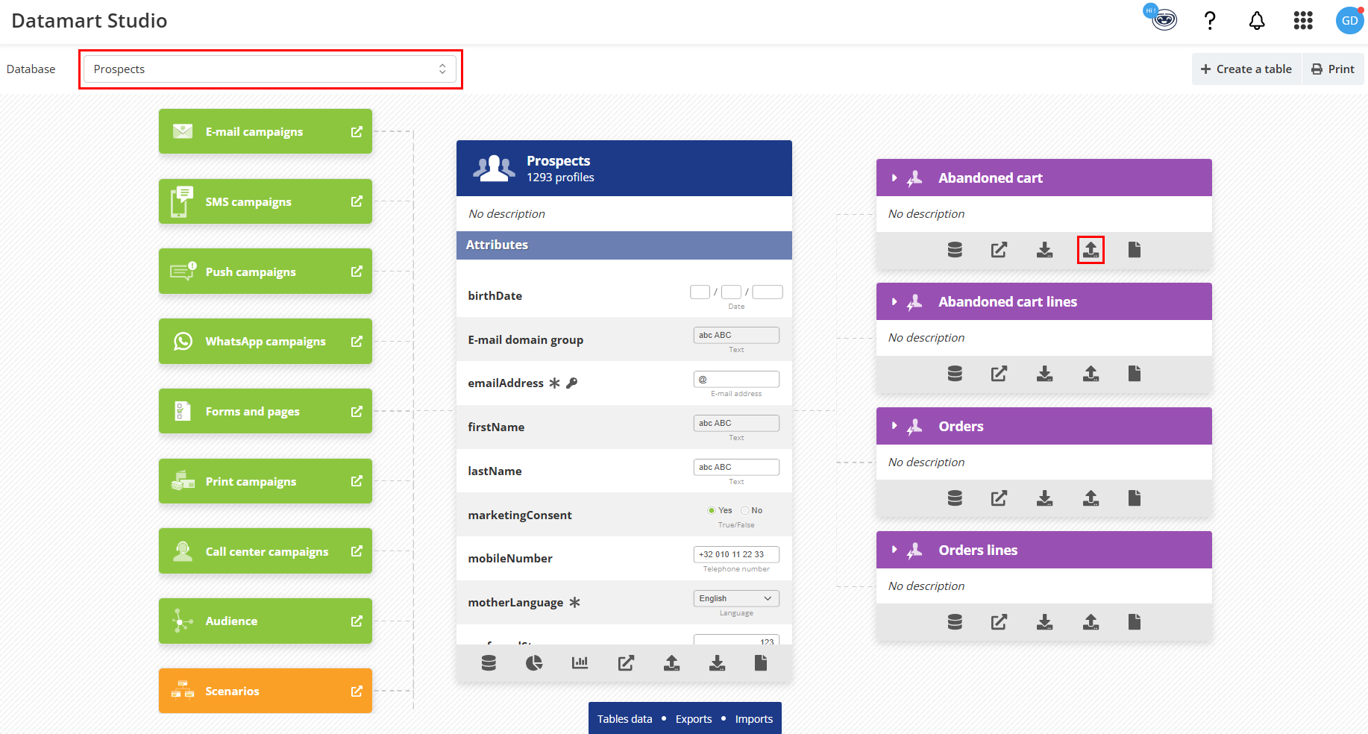Open document icon under Orders lines
The height and width of the screenshot is (734, 1368).
click(x=1135, y=622)
